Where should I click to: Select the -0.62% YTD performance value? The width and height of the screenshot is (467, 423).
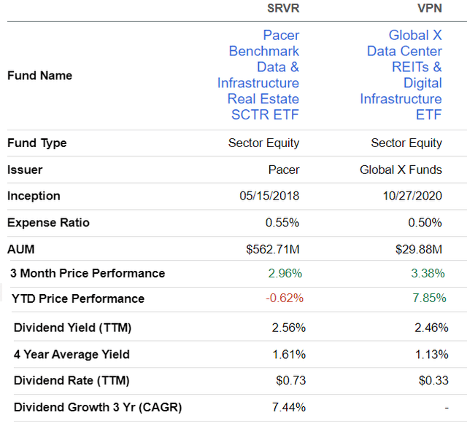click(285, 298)
